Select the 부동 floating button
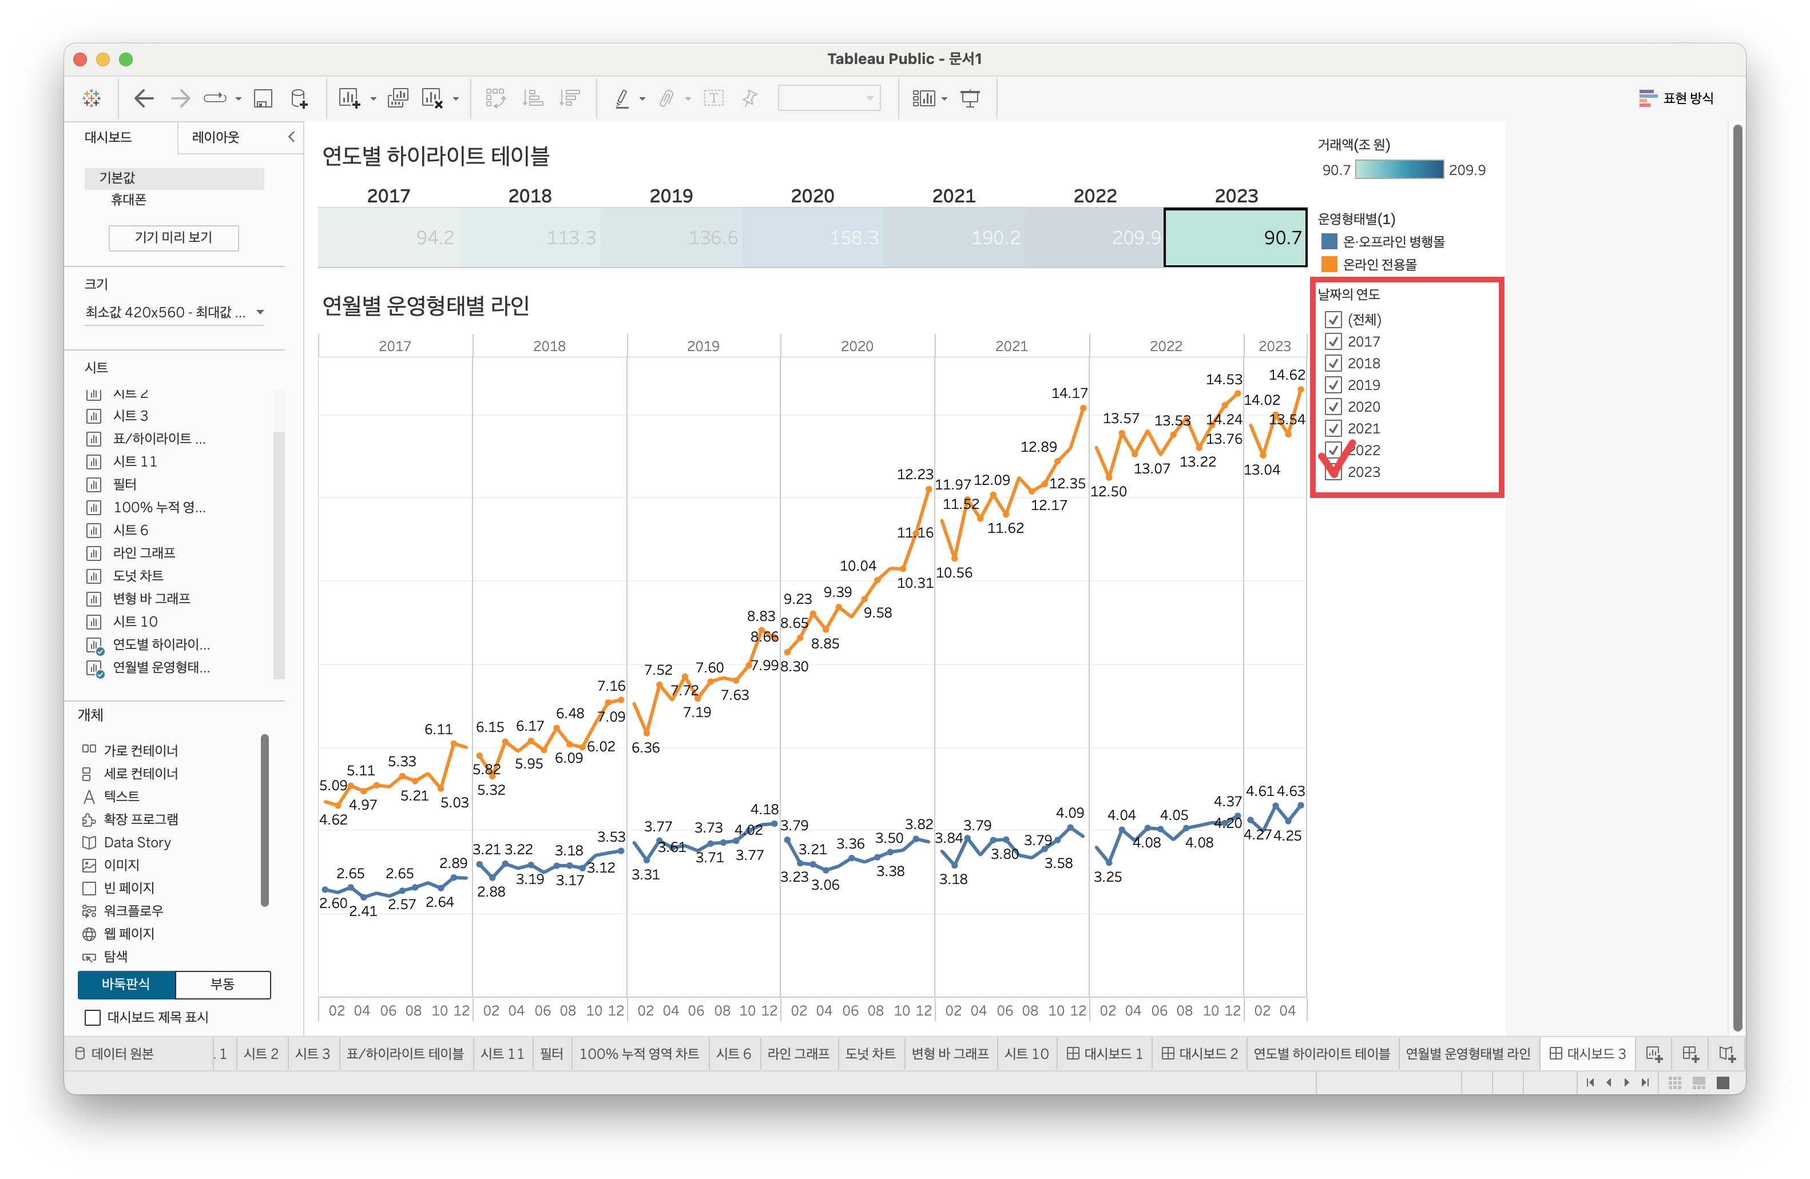 pos(222,985)
